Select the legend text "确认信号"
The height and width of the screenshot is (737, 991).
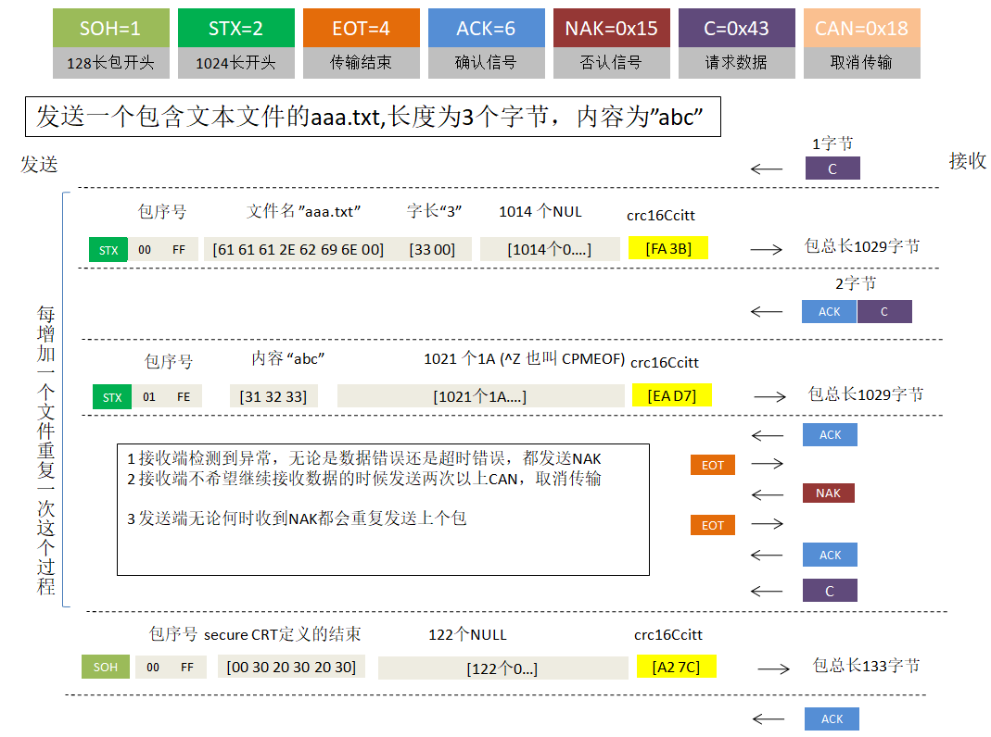(x=486, y=62)
